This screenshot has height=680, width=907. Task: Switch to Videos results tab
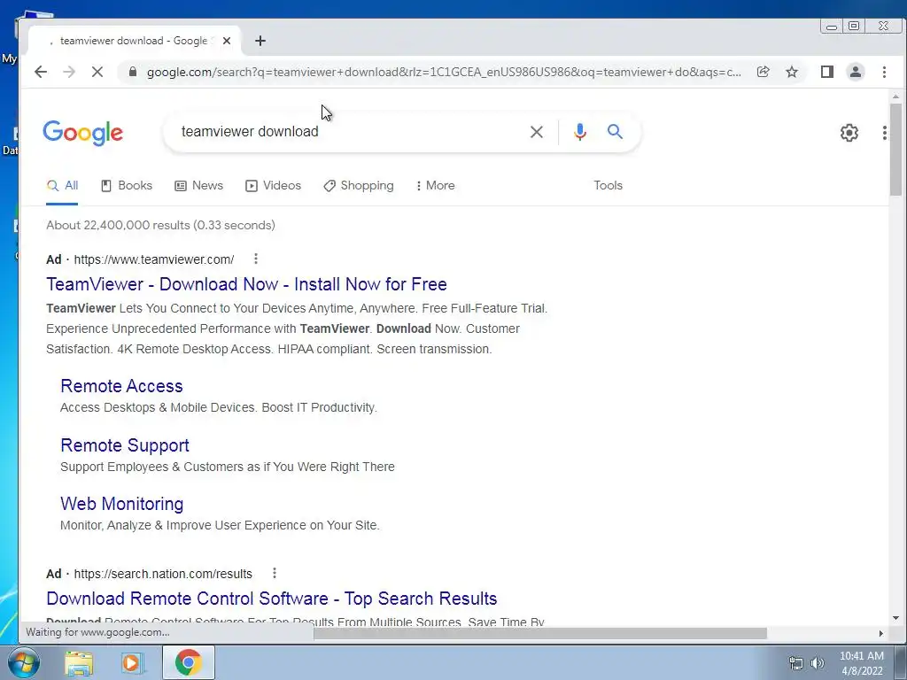click(273, 186)
